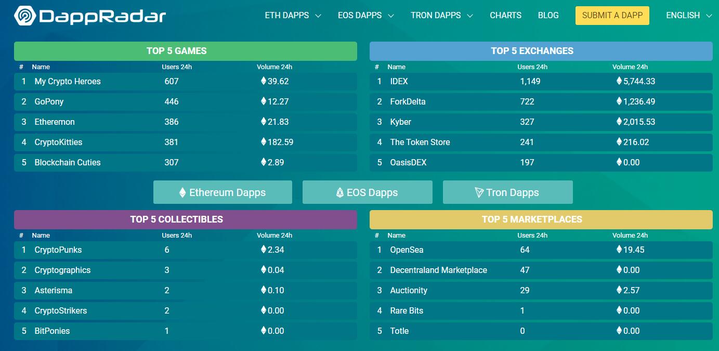Image resolution: width=719 pixels, height=351 pixels.
Task: Click the Tron Dapps button
Action: [x=507, y=192]
